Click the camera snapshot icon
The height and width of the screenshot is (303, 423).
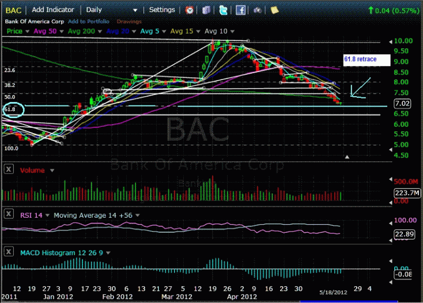[258, 10]
